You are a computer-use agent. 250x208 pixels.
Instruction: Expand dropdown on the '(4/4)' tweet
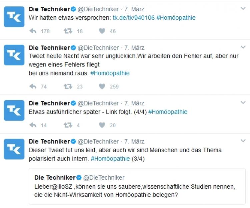tap(243, 103)
